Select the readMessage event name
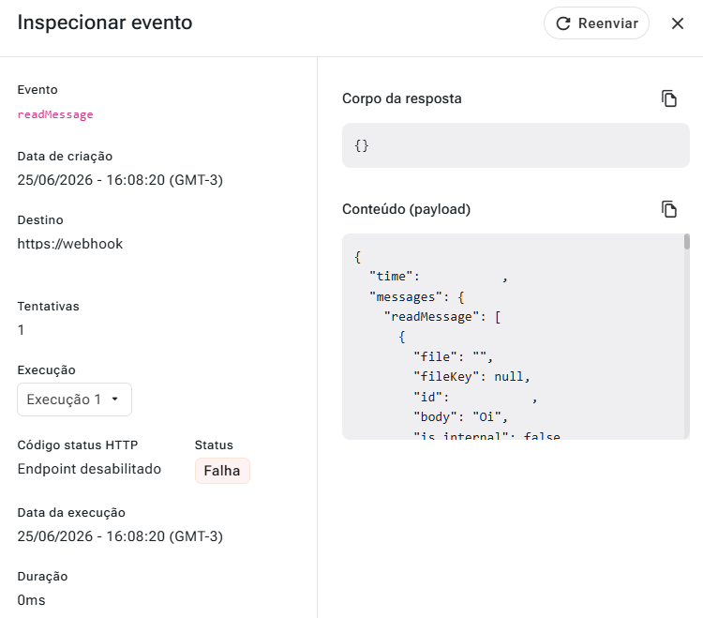This screenshot has width=703, height=618. 55,114
